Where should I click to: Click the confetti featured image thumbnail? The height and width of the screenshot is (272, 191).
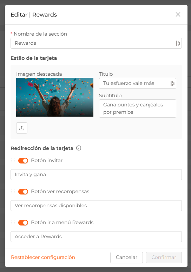coord(55,97)
